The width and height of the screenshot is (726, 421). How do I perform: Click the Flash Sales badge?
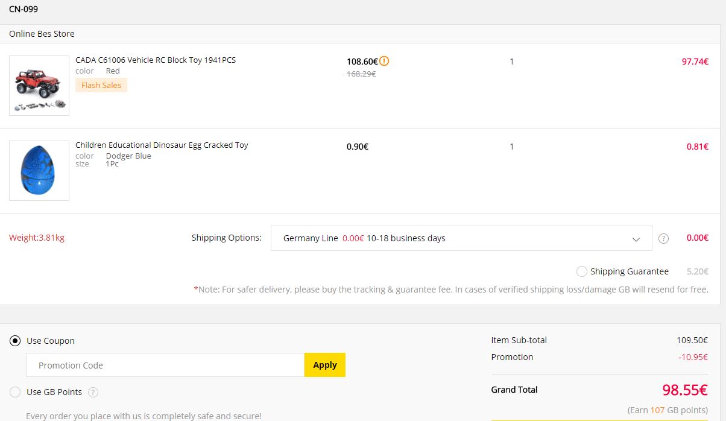101,85
